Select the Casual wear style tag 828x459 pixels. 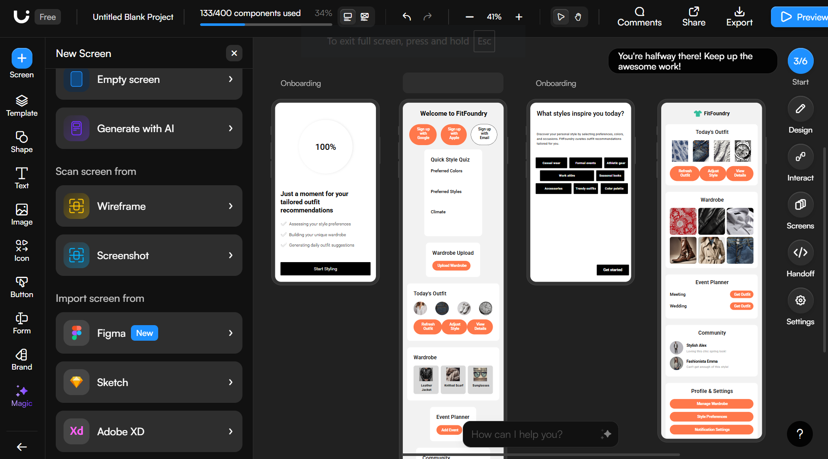point(551,163)
